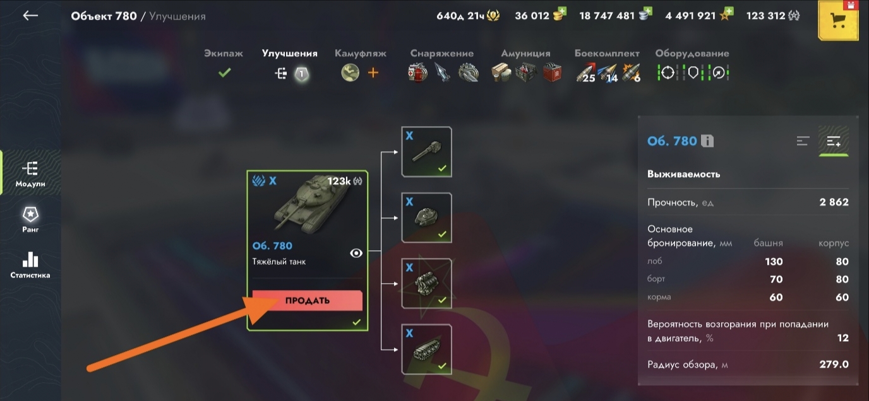Open the Статистика sidebar tab
869x401 pixels.
tap(30, 265)
